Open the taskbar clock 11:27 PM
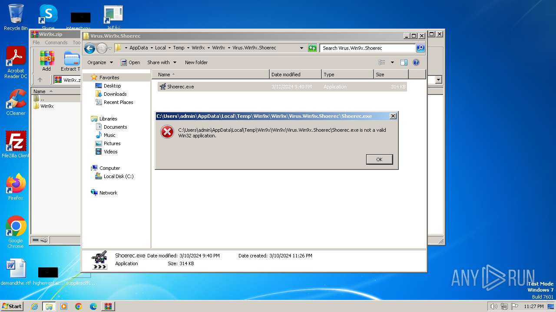The image size is (556, 312). tap(533, 306)
